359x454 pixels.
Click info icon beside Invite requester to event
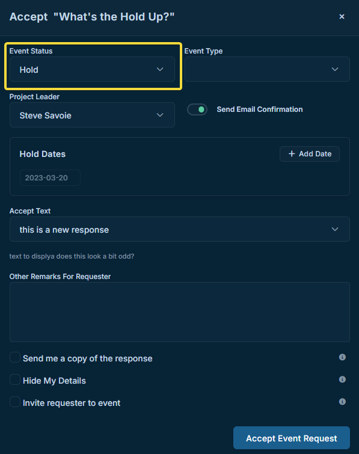(342, 402)
